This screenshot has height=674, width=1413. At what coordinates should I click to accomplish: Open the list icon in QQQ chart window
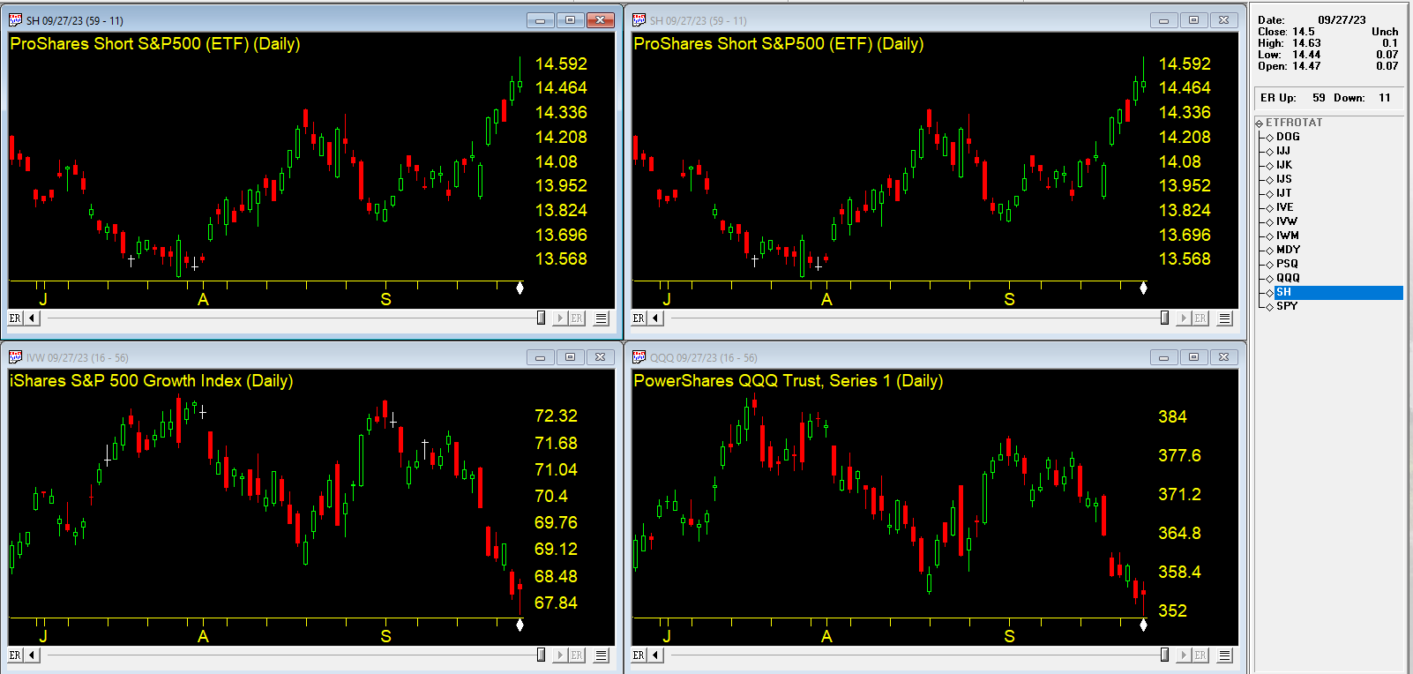click(x=1225, y=655)
